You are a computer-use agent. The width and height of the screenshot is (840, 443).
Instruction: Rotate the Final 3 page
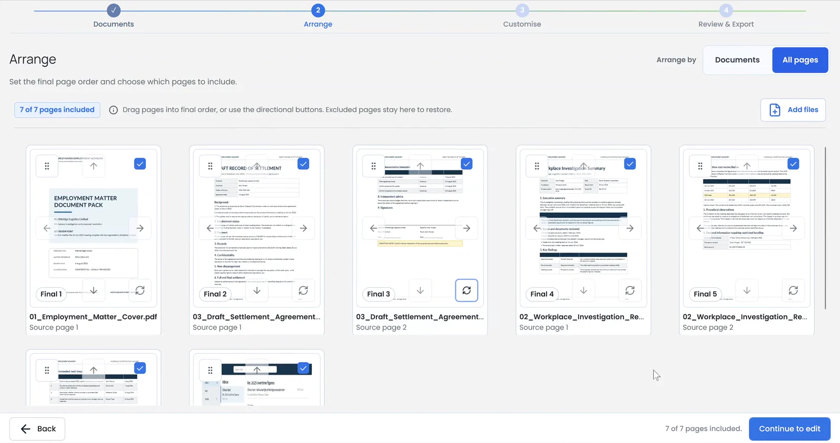click(467, 290)
